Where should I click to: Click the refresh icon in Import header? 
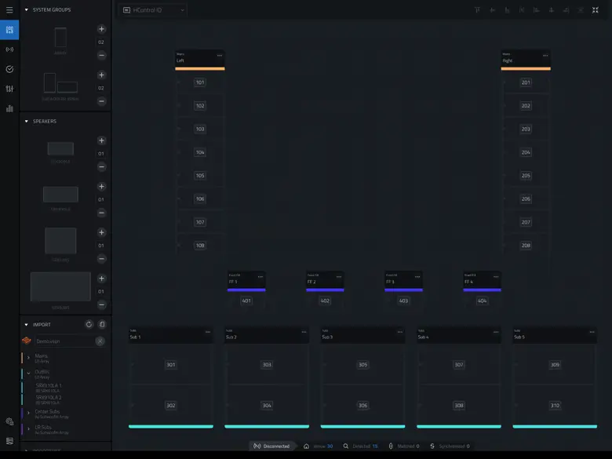[89, 324]
